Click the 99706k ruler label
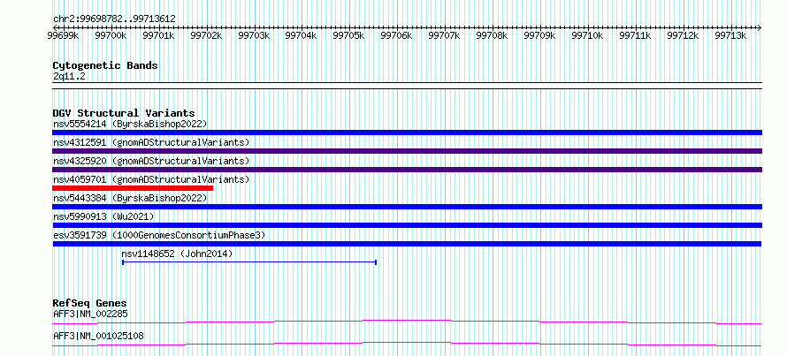Image resolution: width=787 pixels, height=356 pixels. coord(396,35)
